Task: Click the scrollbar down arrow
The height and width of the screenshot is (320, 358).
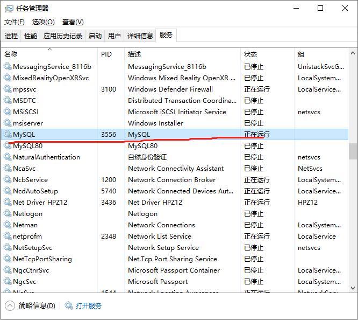Action: [x=353, y=288]
